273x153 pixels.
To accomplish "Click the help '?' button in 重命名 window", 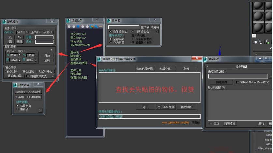I will tap(157, 32).
